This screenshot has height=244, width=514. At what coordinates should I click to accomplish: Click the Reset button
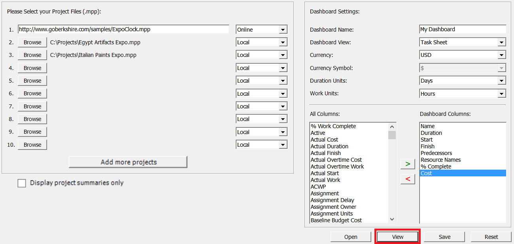click(491, 236)
